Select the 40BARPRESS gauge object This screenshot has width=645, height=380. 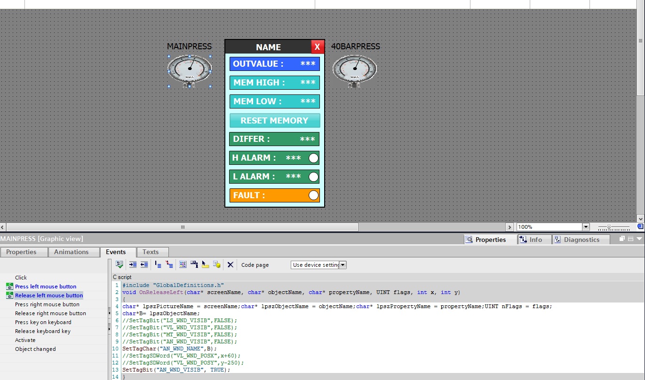pos(354,69)
